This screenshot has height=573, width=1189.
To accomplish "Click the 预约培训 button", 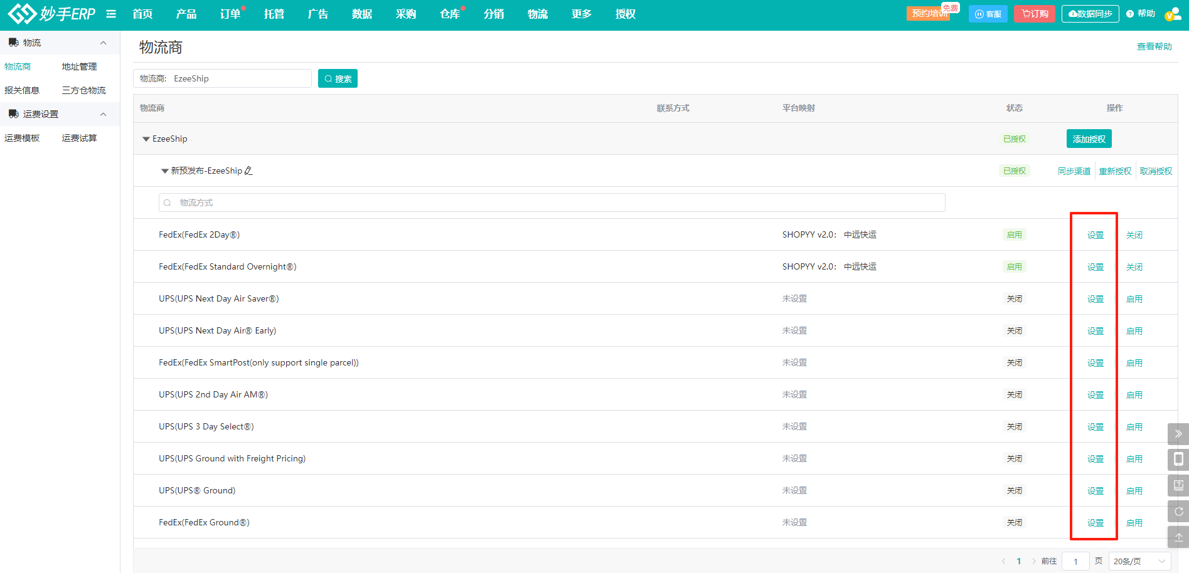I will [929, 14].
